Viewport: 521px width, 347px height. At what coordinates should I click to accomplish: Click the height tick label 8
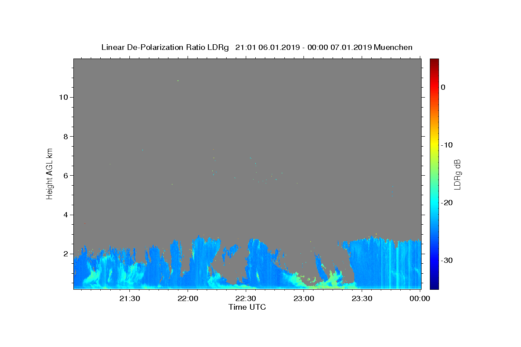(66, 136)
